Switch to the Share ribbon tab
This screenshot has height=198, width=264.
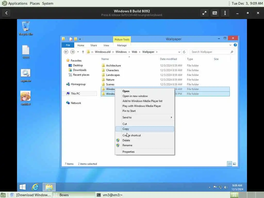(x=94, y=45)
